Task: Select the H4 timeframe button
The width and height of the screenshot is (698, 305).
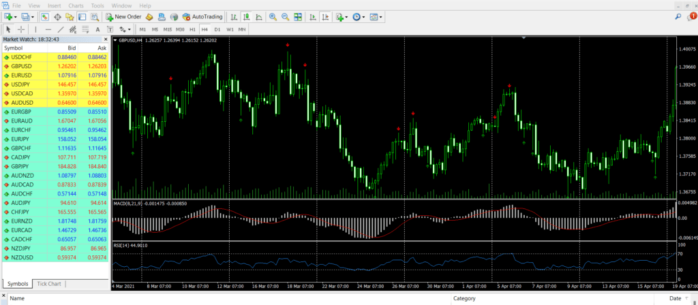Action: coord(204,29)
